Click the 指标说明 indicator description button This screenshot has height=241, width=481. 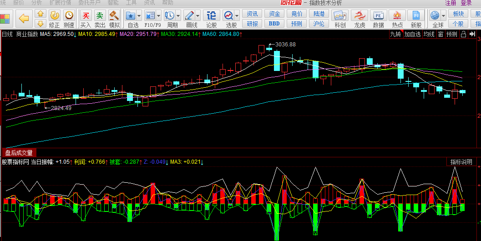click(x=461, y=162)
